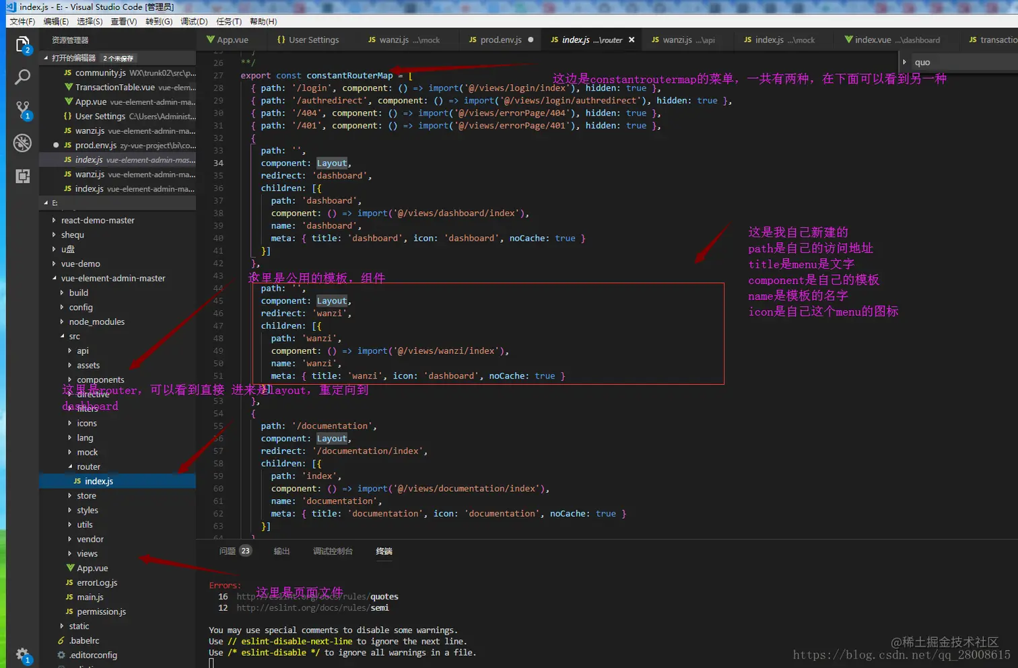The width and height of the screenshot is (1018, 668).
Task: Collapse the src folder
Action: [118, 336]
